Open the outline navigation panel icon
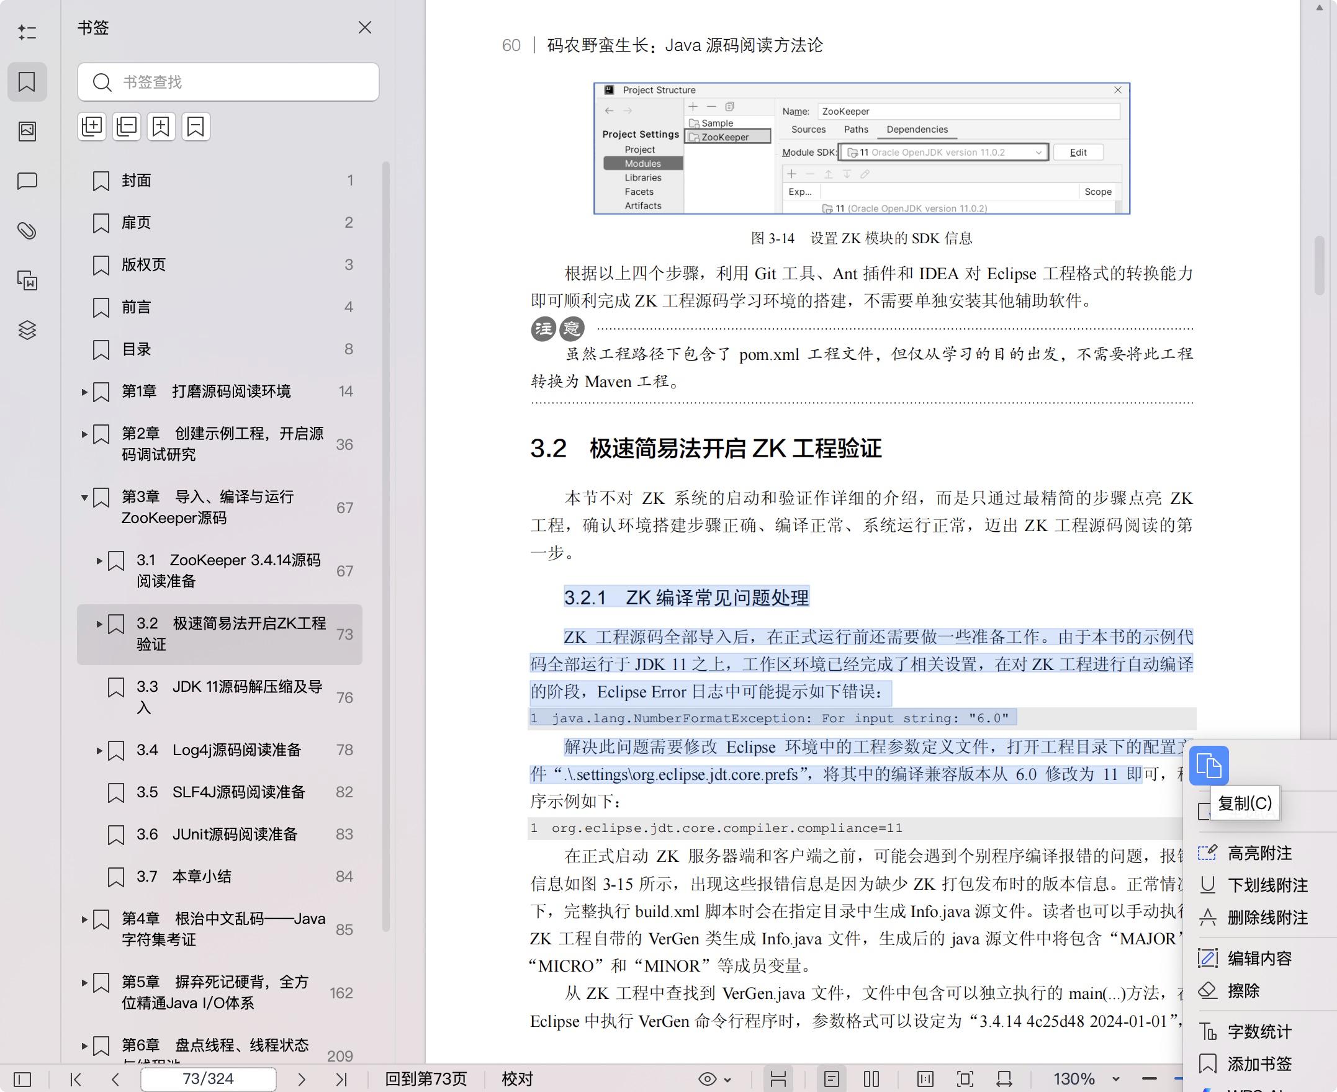Image resolution: width=1337 pixels, height=1092 pixels. (x=27, y=32)
